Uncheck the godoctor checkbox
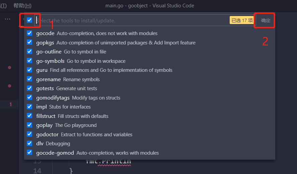 pyautogui.click(x=29, y=134)
